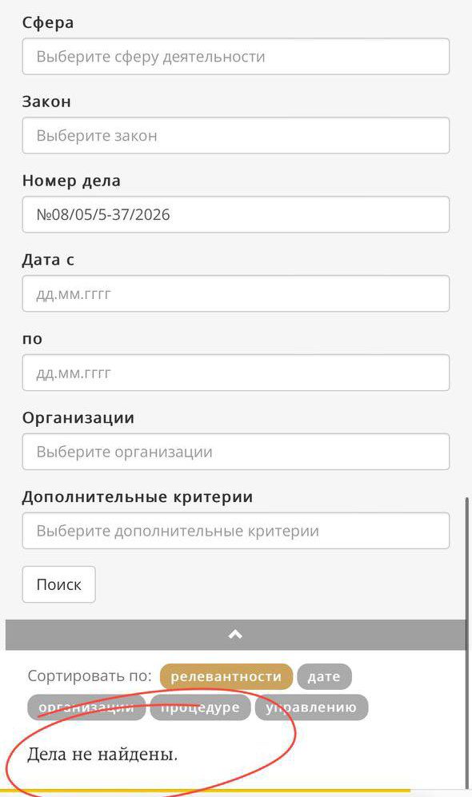Click the "Дата с" date field
The image size is (472, 797).
coord(236,293)
